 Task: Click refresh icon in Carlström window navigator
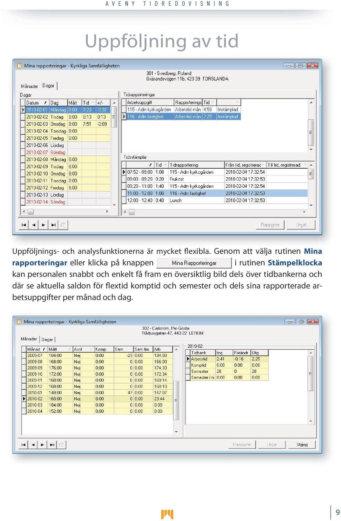click(61, 444)
